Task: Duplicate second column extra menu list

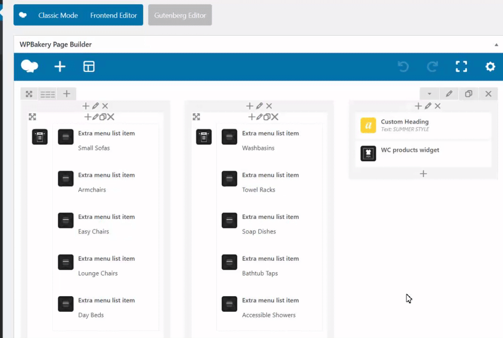Action: click(267, 117)
